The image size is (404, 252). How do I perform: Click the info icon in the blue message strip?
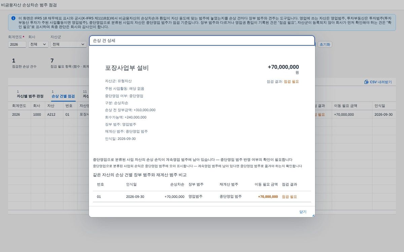13,18
